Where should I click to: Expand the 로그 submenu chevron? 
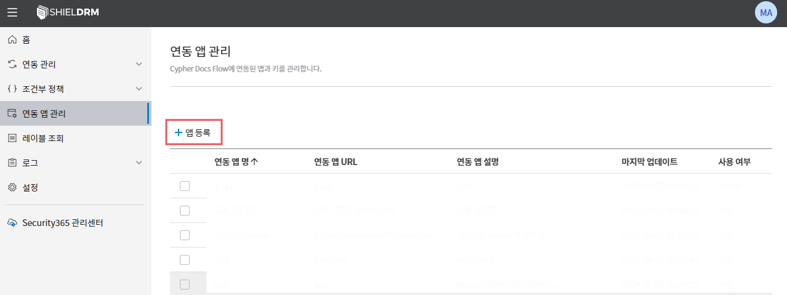139,163
